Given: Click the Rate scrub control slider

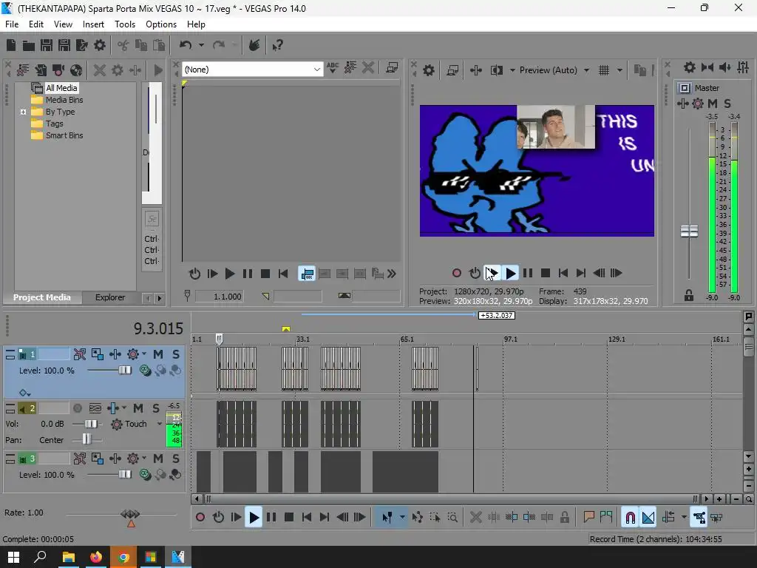Looking at the screenshot, I should 130,514.
